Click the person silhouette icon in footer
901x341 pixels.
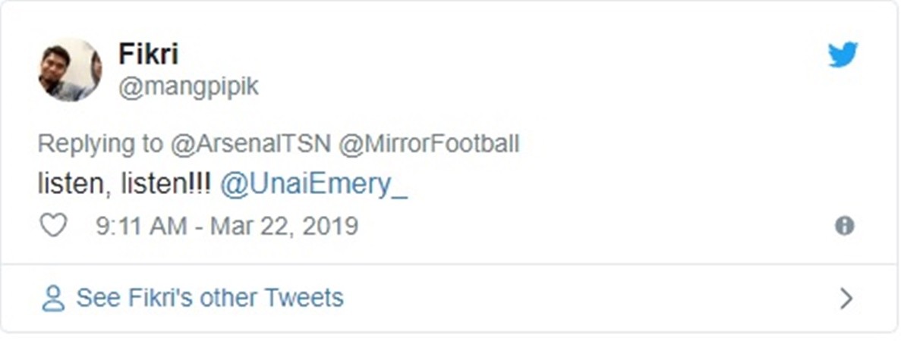tap(53, 299)
